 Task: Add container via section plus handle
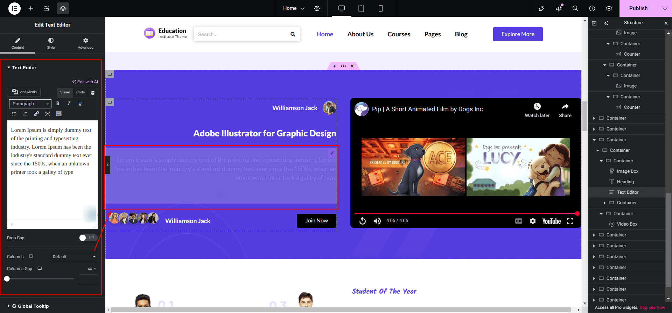coord(335,66)
